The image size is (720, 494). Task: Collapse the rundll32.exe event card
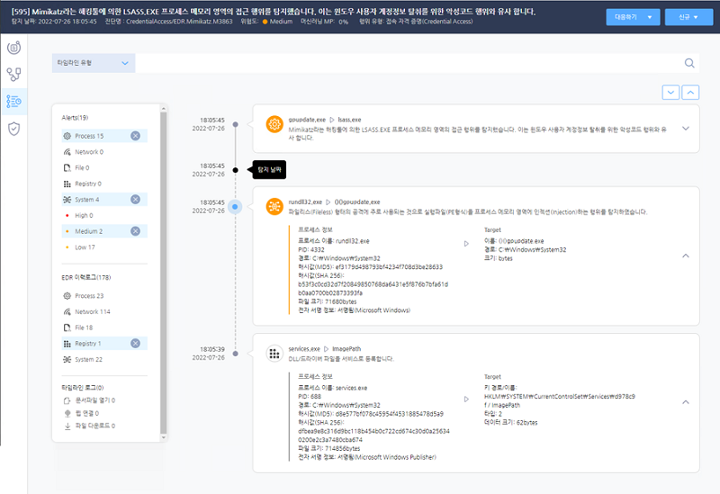[686, 256]
